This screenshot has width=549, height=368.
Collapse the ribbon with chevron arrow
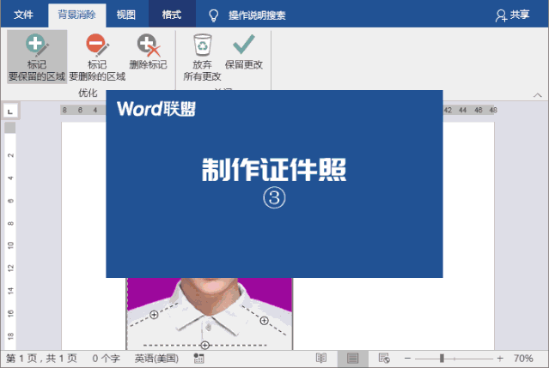[x=537, y=95]
